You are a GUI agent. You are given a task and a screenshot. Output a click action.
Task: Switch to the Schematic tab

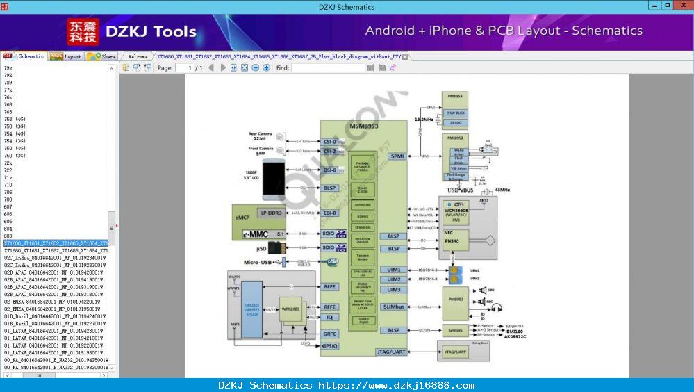(24, 56)
